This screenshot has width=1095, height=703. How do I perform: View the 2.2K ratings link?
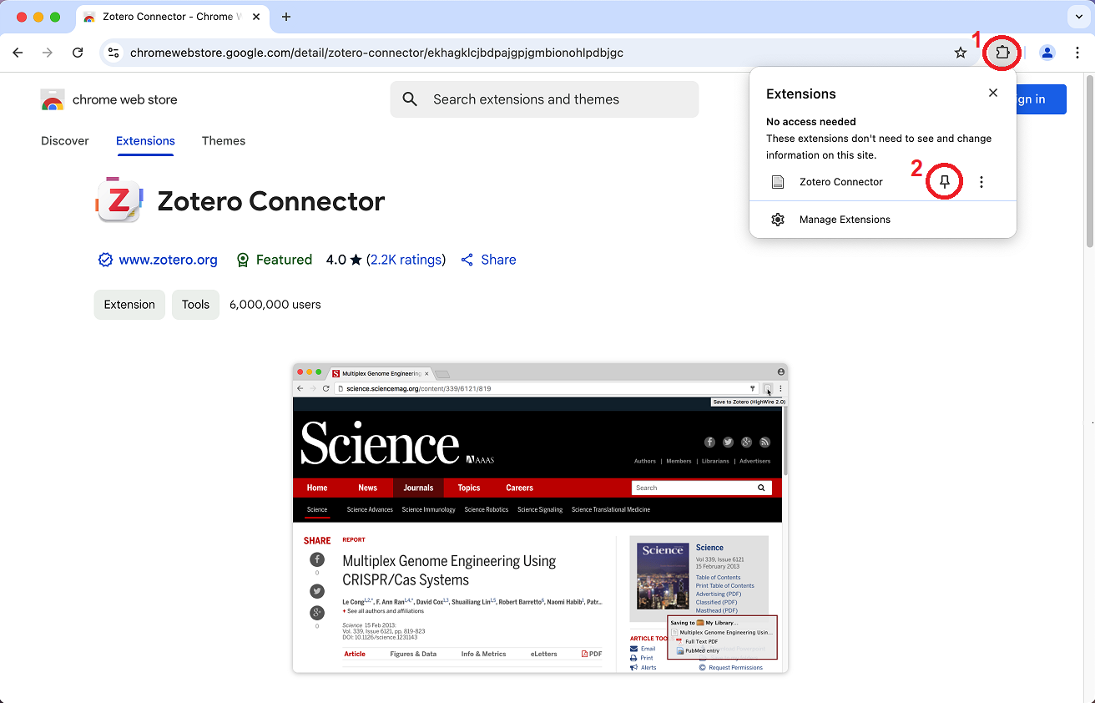[x=406, y=260]
